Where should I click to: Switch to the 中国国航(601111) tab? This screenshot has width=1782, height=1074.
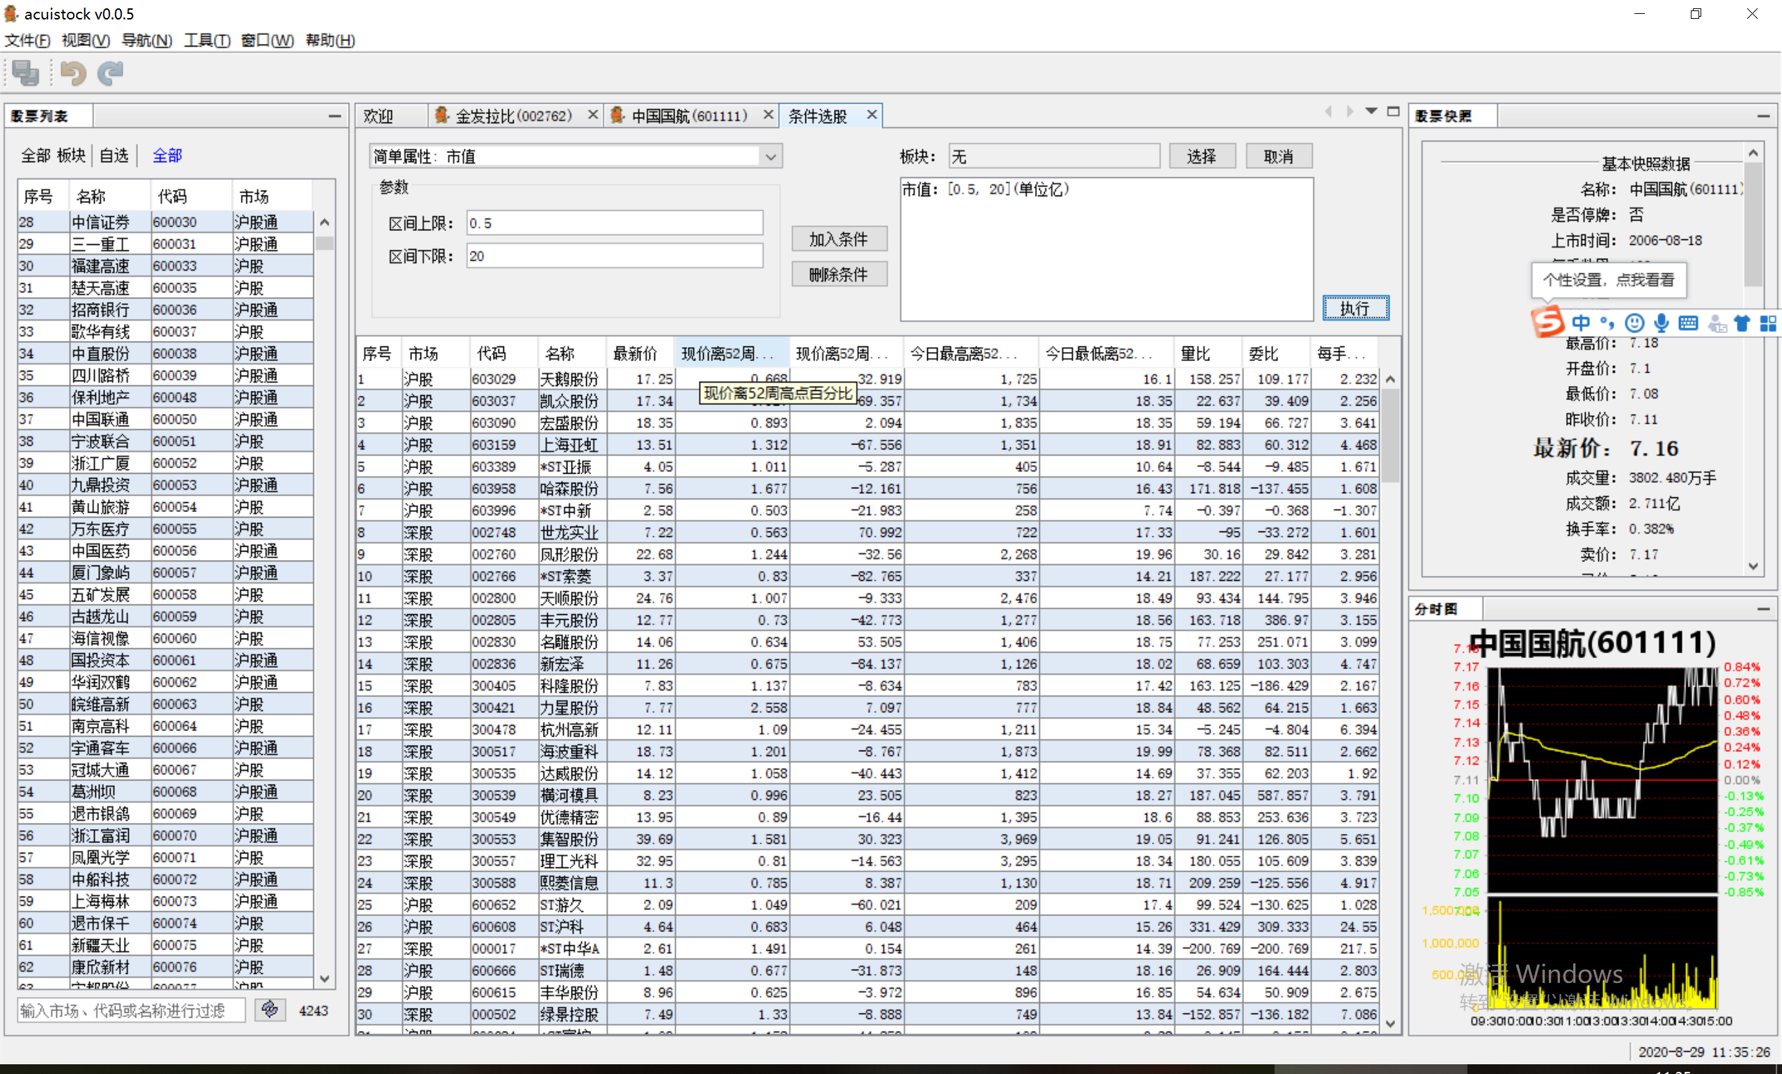(688, 115)
